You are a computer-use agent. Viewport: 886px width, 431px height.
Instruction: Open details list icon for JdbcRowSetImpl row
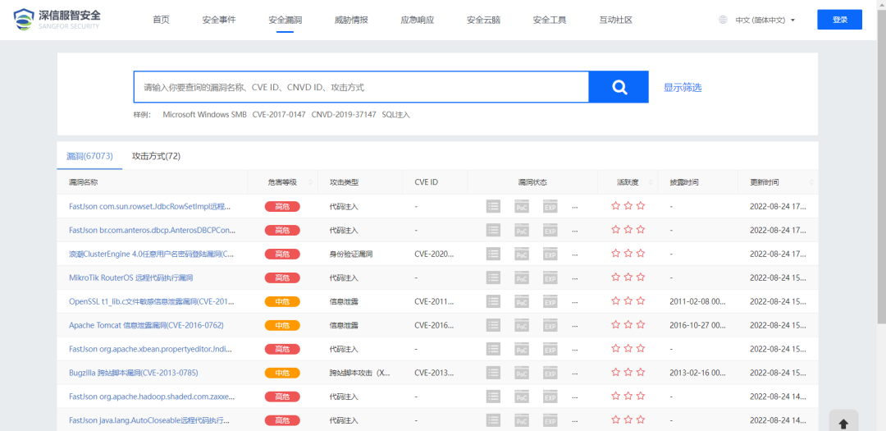click(x=493, y=206)
